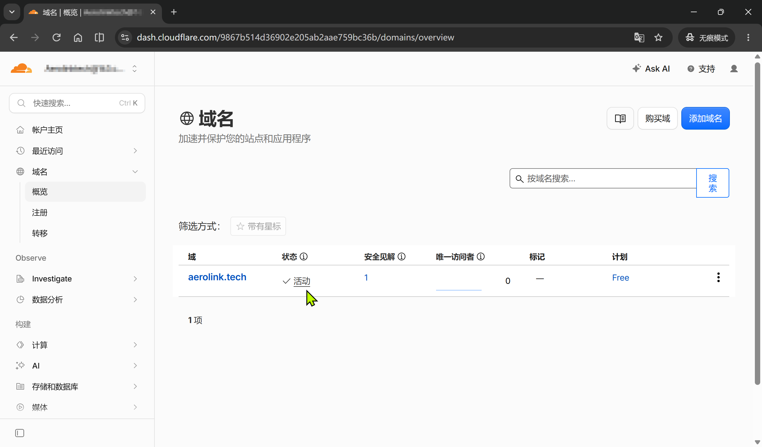Toggle the browser side panel icon
The height and width of the screenshot is (447, 762).
pyautogui.click(x=99, y=37)
